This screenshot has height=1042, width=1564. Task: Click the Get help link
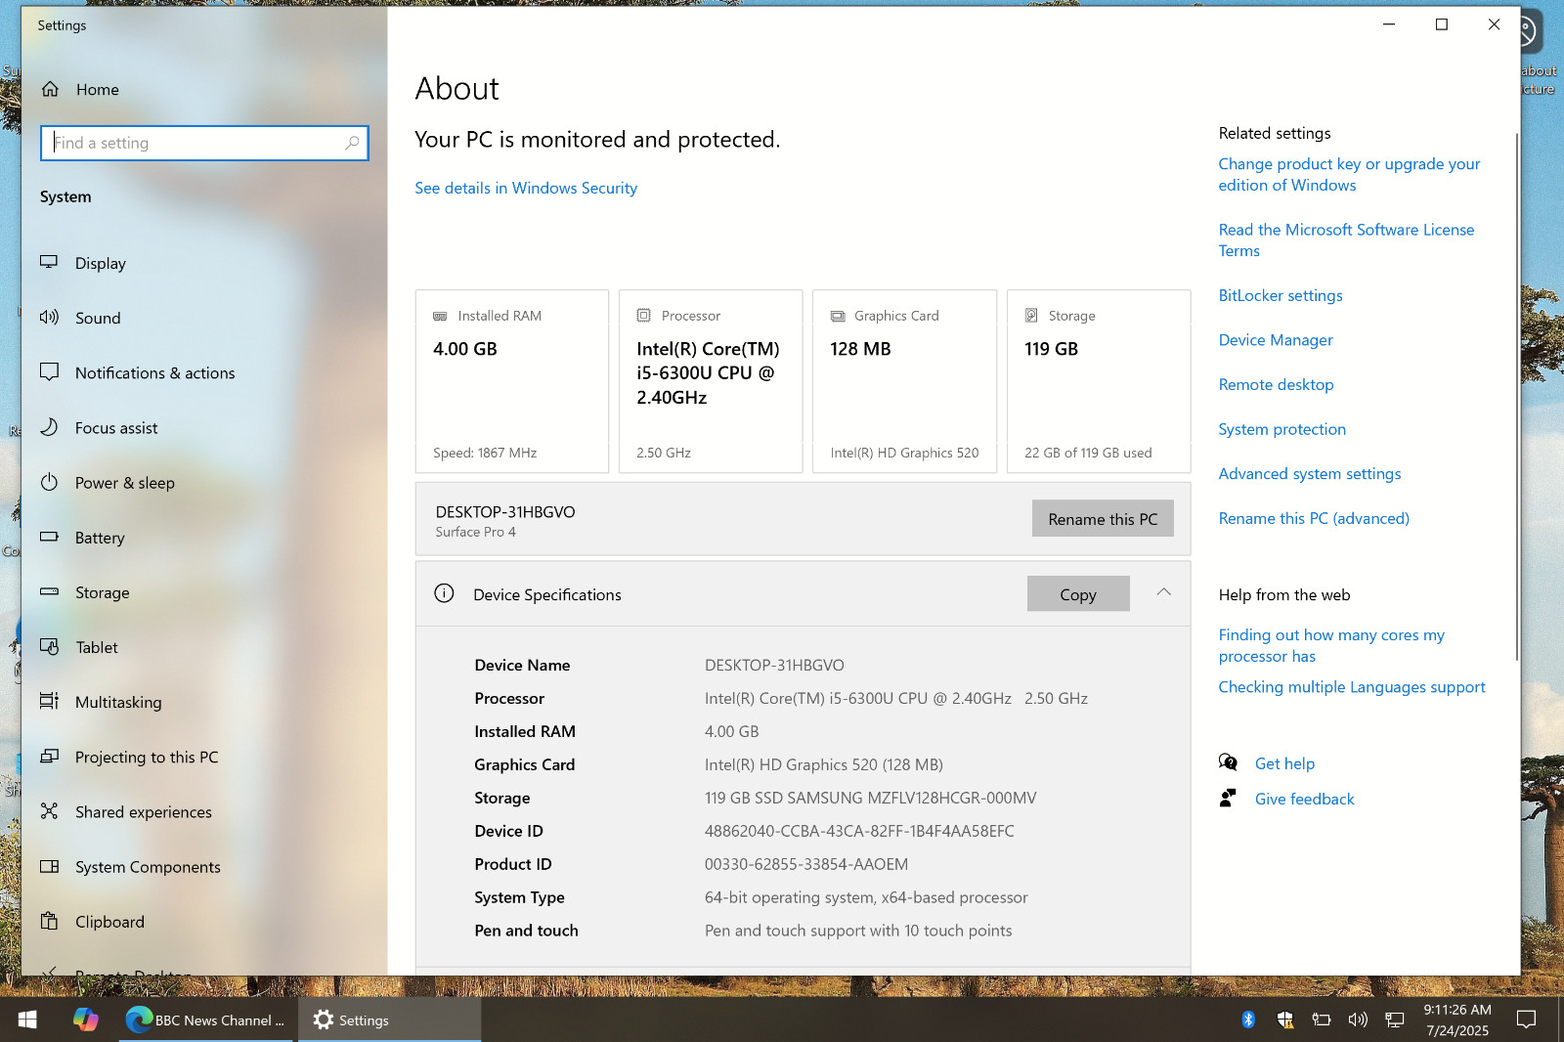click(1284, 763)
